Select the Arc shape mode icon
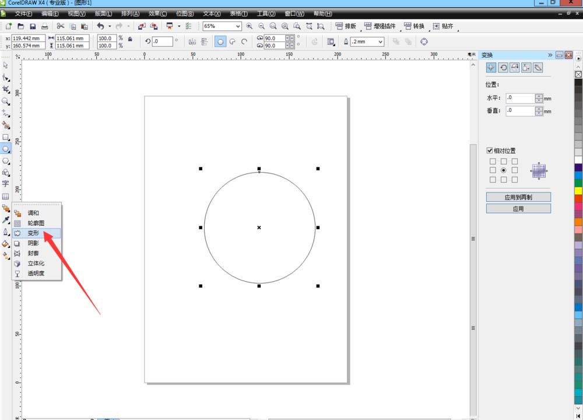 [x=244, y=41]
